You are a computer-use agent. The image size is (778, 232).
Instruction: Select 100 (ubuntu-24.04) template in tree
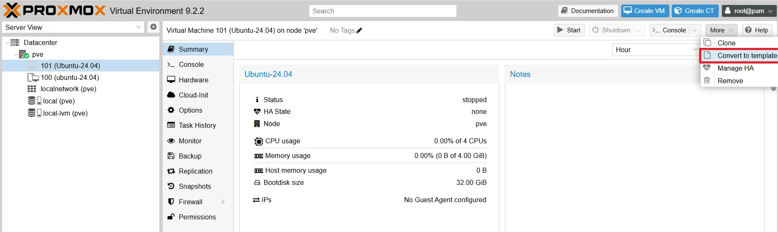tap(81, 77)
